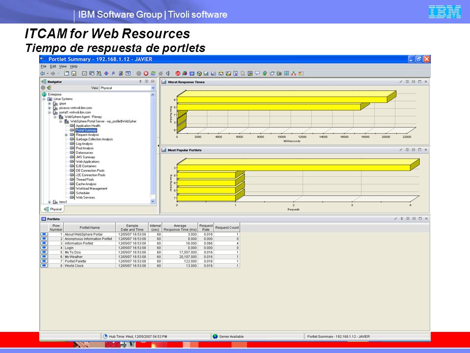The width and height of the screenshot is (470, 353).
Task: Open Thread Pools in the navigator
Action: click(x=85, y=179)
